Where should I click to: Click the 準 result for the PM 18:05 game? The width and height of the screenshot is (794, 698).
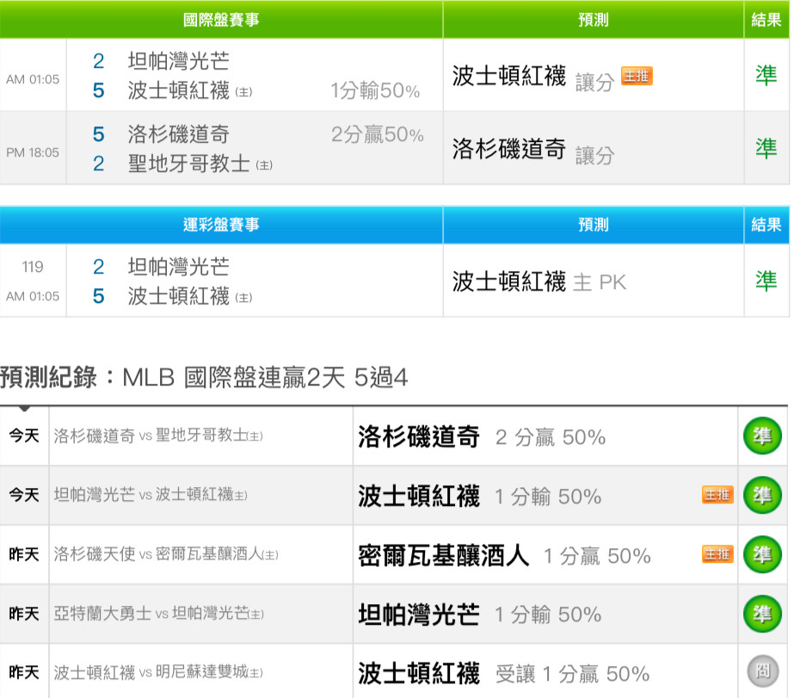[766, 148]
